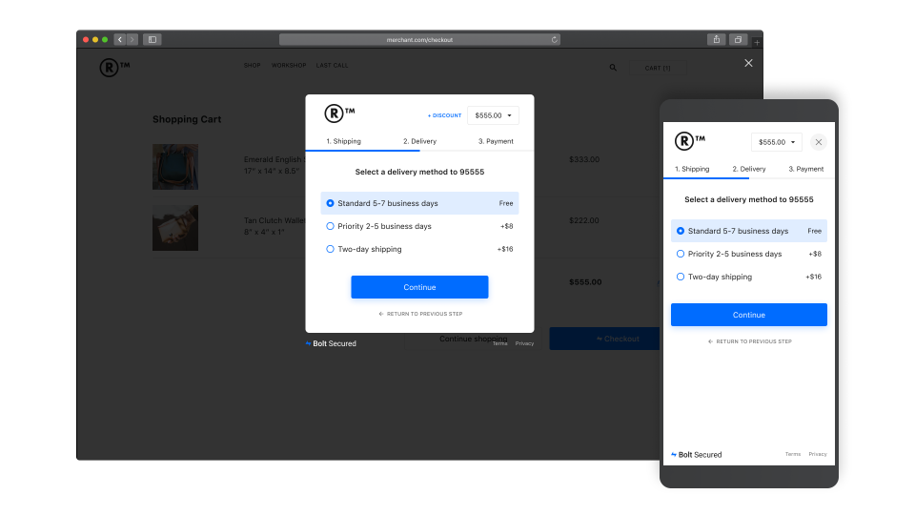This screenshot has height=515, width=915.
Task: Click the R logo in the desktop modal
Action: pos(339,113)
